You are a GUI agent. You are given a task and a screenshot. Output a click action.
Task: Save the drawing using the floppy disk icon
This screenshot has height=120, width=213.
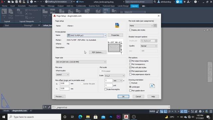[16, 2]
